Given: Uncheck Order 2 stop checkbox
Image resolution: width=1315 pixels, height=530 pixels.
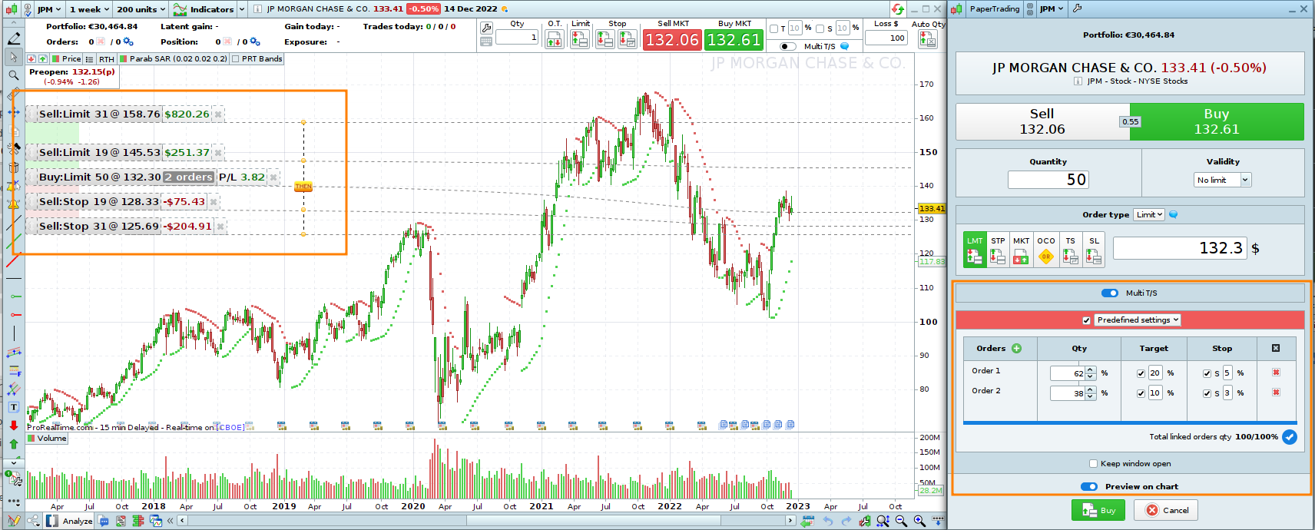Looking at the screenshot, I should point(1207,393).
